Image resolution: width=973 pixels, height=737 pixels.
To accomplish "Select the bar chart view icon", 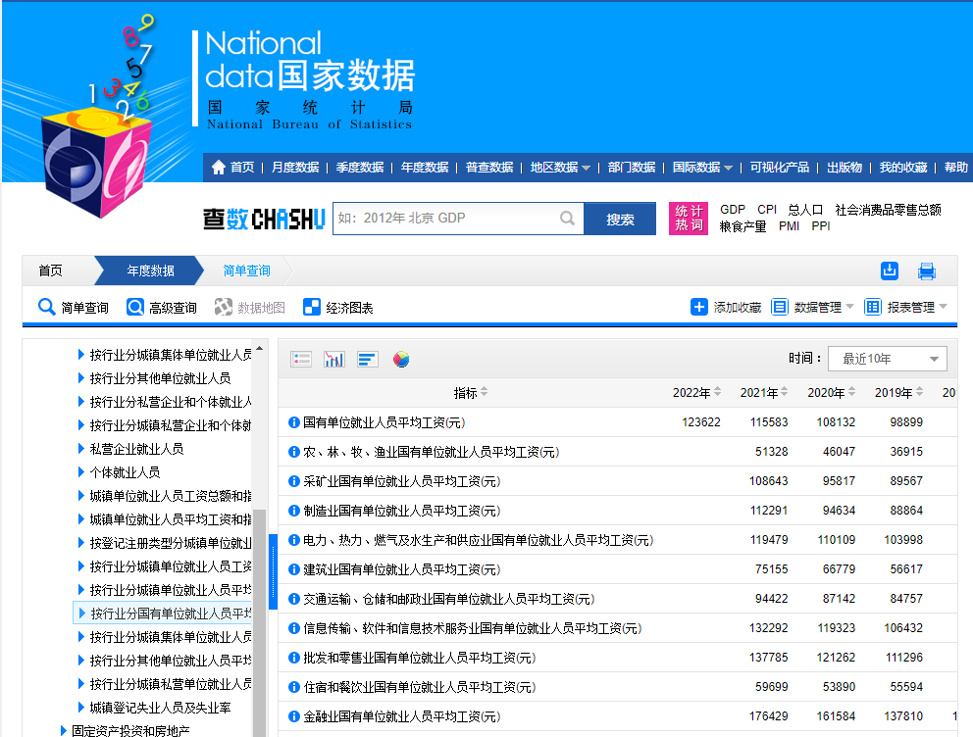I will coord(367,358).
